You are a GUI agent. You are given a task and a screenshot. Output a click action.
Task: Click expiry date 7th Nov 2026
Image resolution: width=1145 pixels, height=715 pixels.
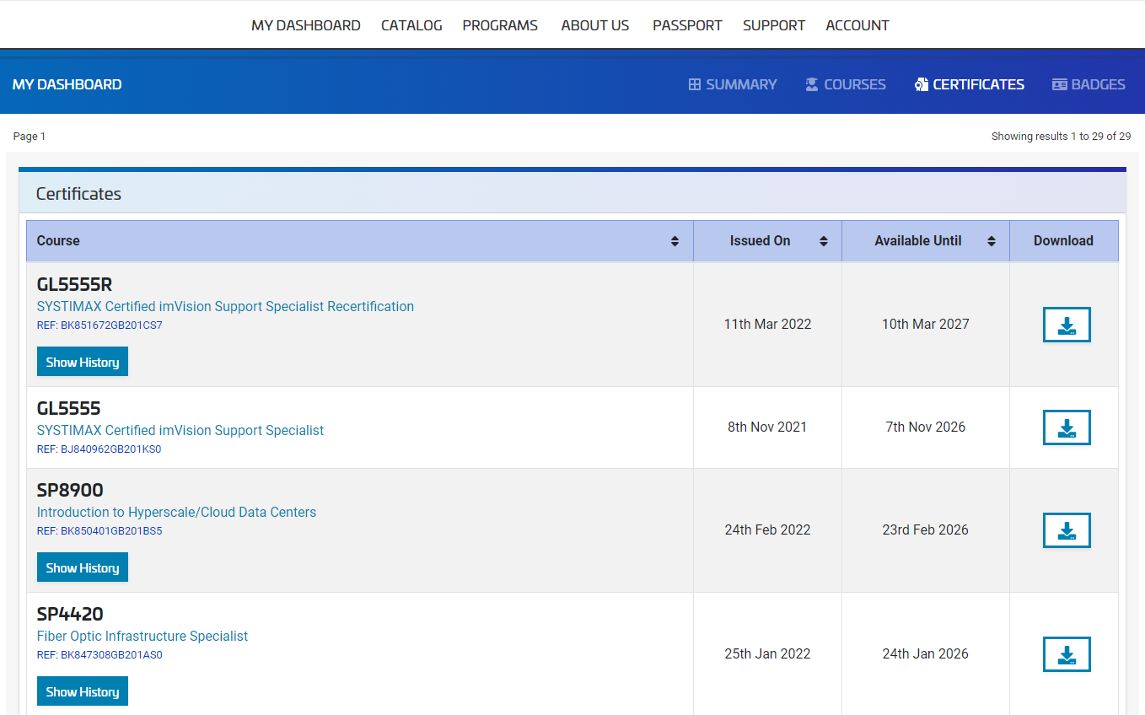click(926, 427)
